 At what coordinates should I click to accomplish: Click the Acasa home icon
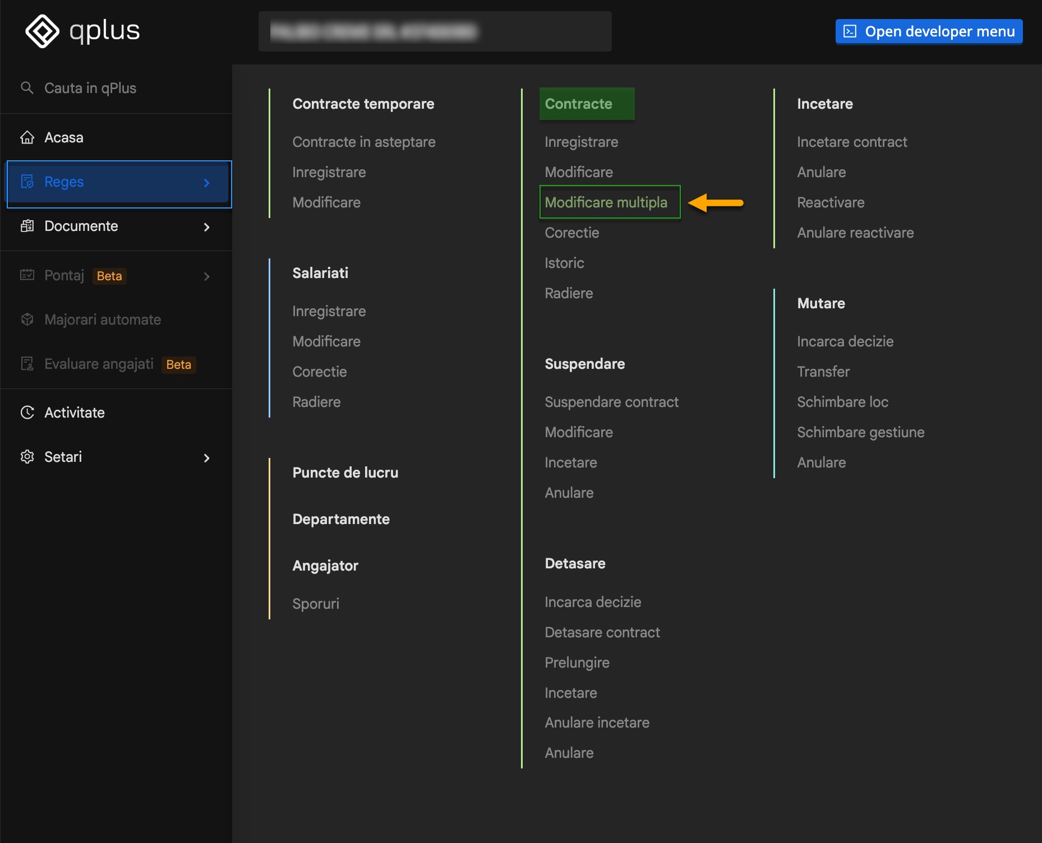pyautogui.click(x=27, y=137)
